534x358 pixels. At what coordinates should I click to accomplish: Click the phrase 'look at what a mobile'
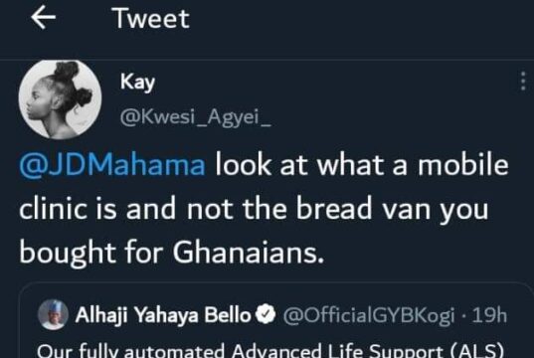tap(362, 165)
